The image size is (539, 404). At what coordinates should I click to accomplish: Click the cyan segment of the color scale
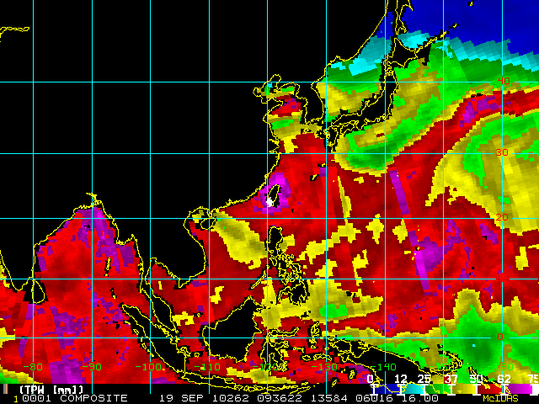point(413,389)
